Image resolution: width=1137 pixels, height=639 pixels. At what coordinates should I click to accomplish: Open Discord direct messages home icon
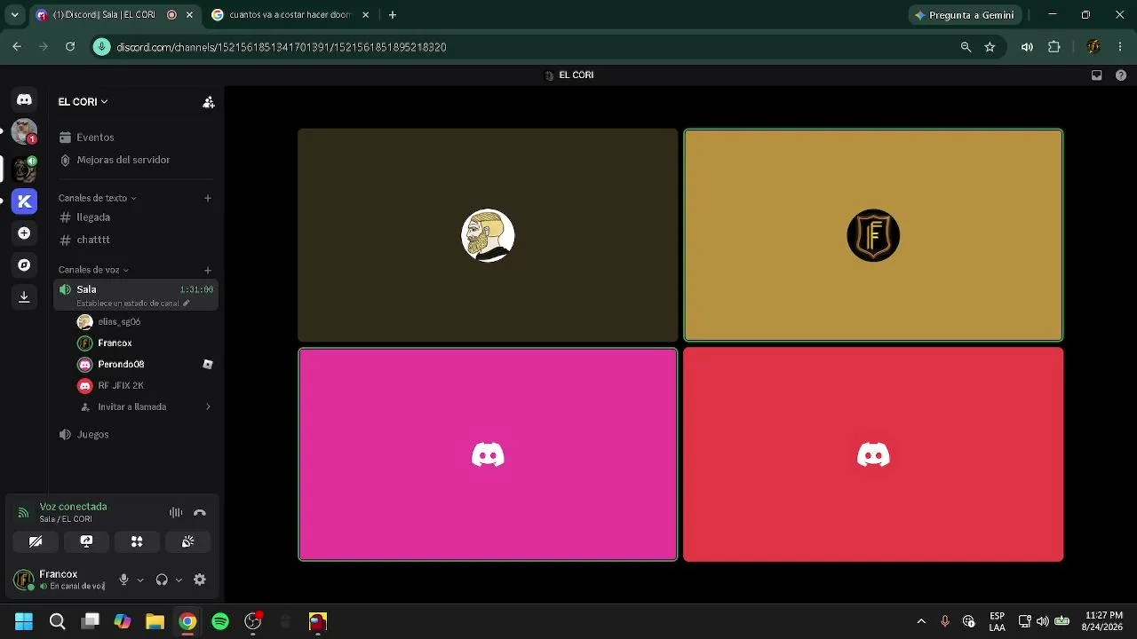tap(24, 100)
